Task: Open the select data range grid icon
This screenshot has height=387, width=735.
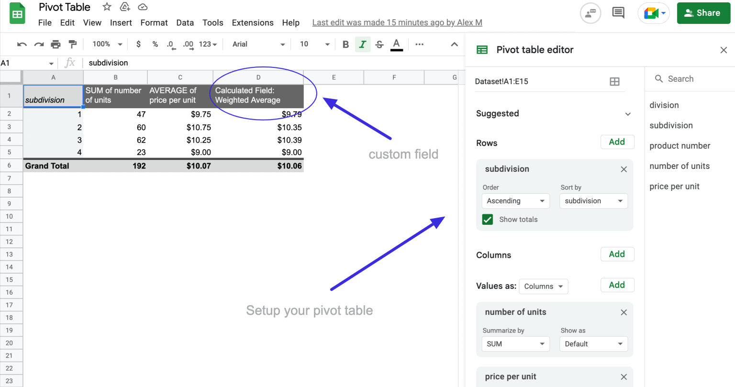Action: 615,81
